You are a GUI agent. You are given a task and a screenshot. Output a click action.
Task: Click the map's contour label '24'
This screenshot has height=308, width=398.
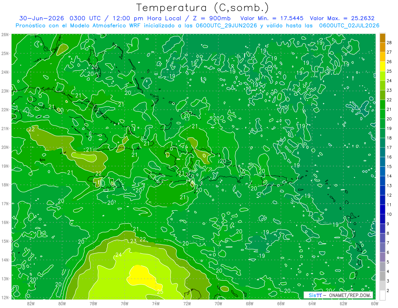click(x=119, y=255)
